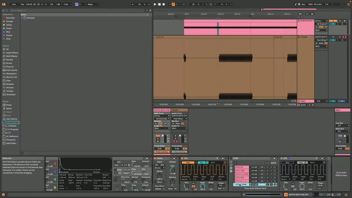Fold the SYNTH WITH T track
Image resolution: width=352 pixels, height=198 pixels.
299,21
